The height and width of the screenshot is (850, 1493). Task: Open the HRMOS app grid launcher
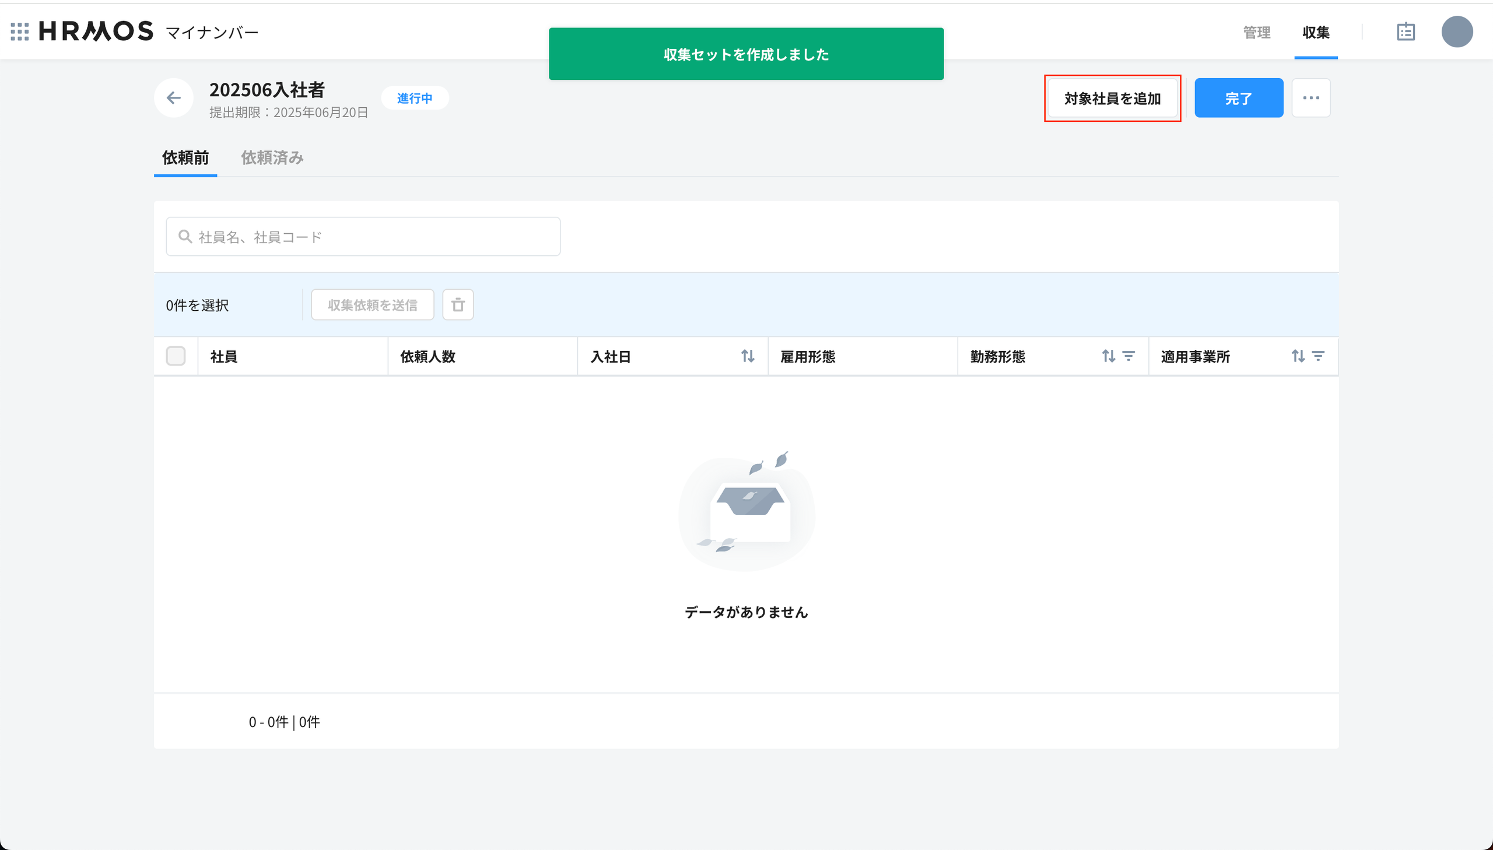tap(20, 31)
